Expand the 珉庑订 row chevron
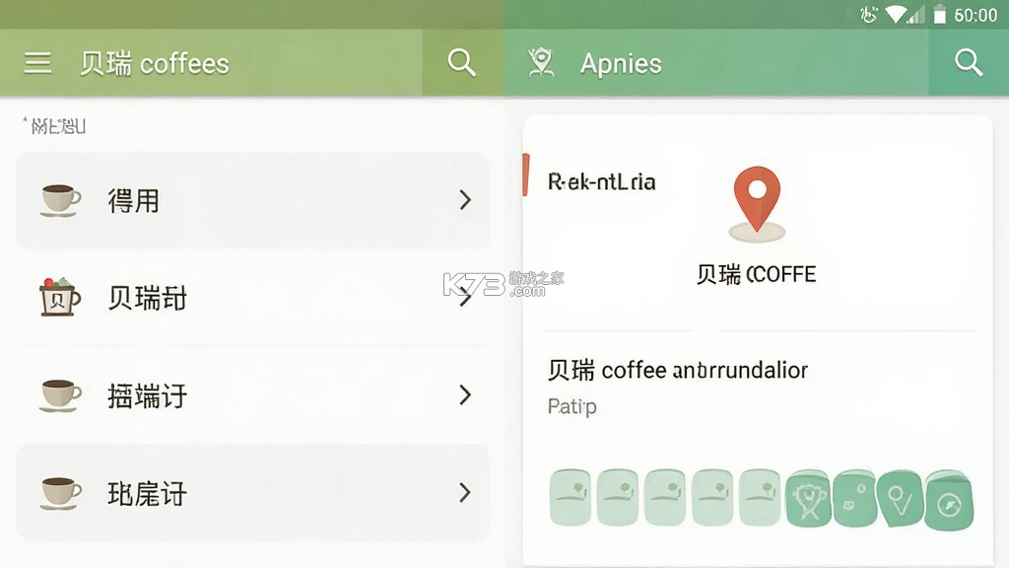The height and width of the screenshot is (568, 1009). pos(465,493)
